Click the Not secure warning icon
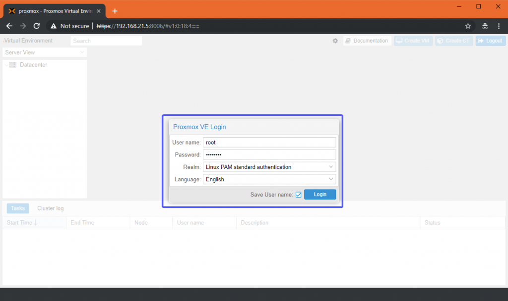Image resolution: width=508 pixels, height=301 pixels. coord(54,26)
